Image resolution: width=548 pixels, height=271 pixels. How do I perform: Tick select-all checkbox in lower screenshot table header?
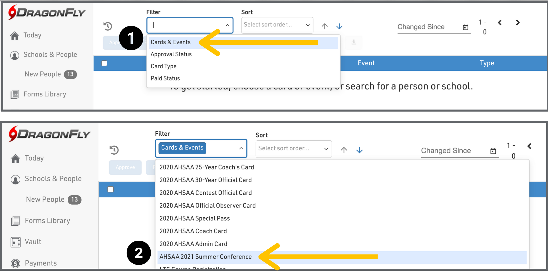[x=110, y=189]
